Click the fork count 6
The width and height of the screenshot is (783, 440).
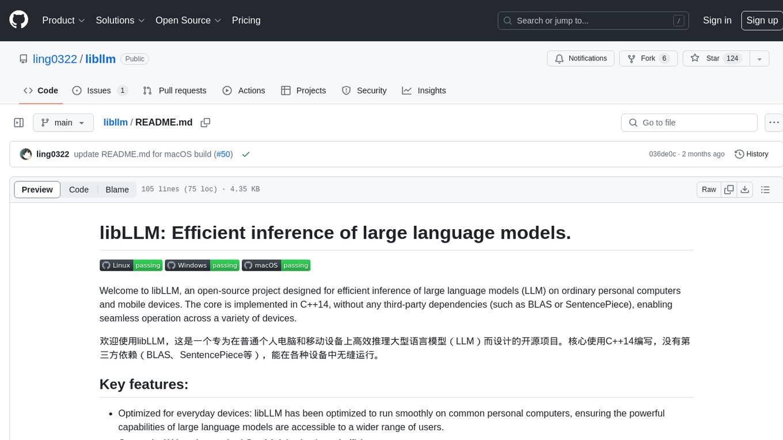[x=664, y=59]
